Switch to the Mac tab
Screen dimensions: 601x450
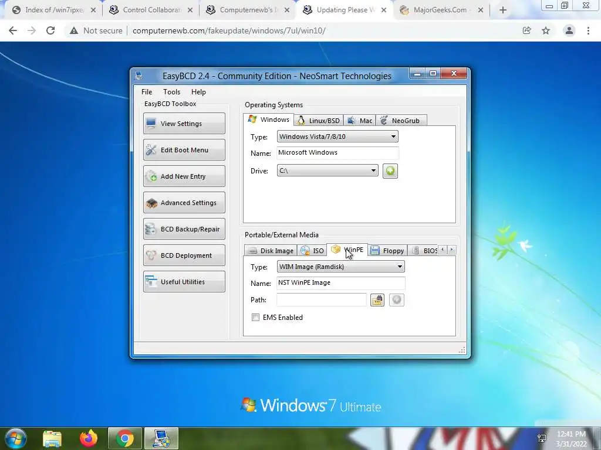360,121
